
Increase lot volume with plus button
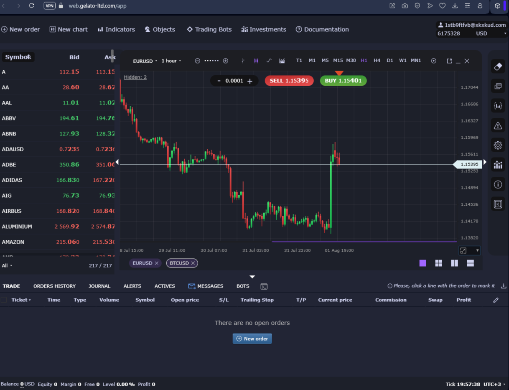tap(250, 81)
